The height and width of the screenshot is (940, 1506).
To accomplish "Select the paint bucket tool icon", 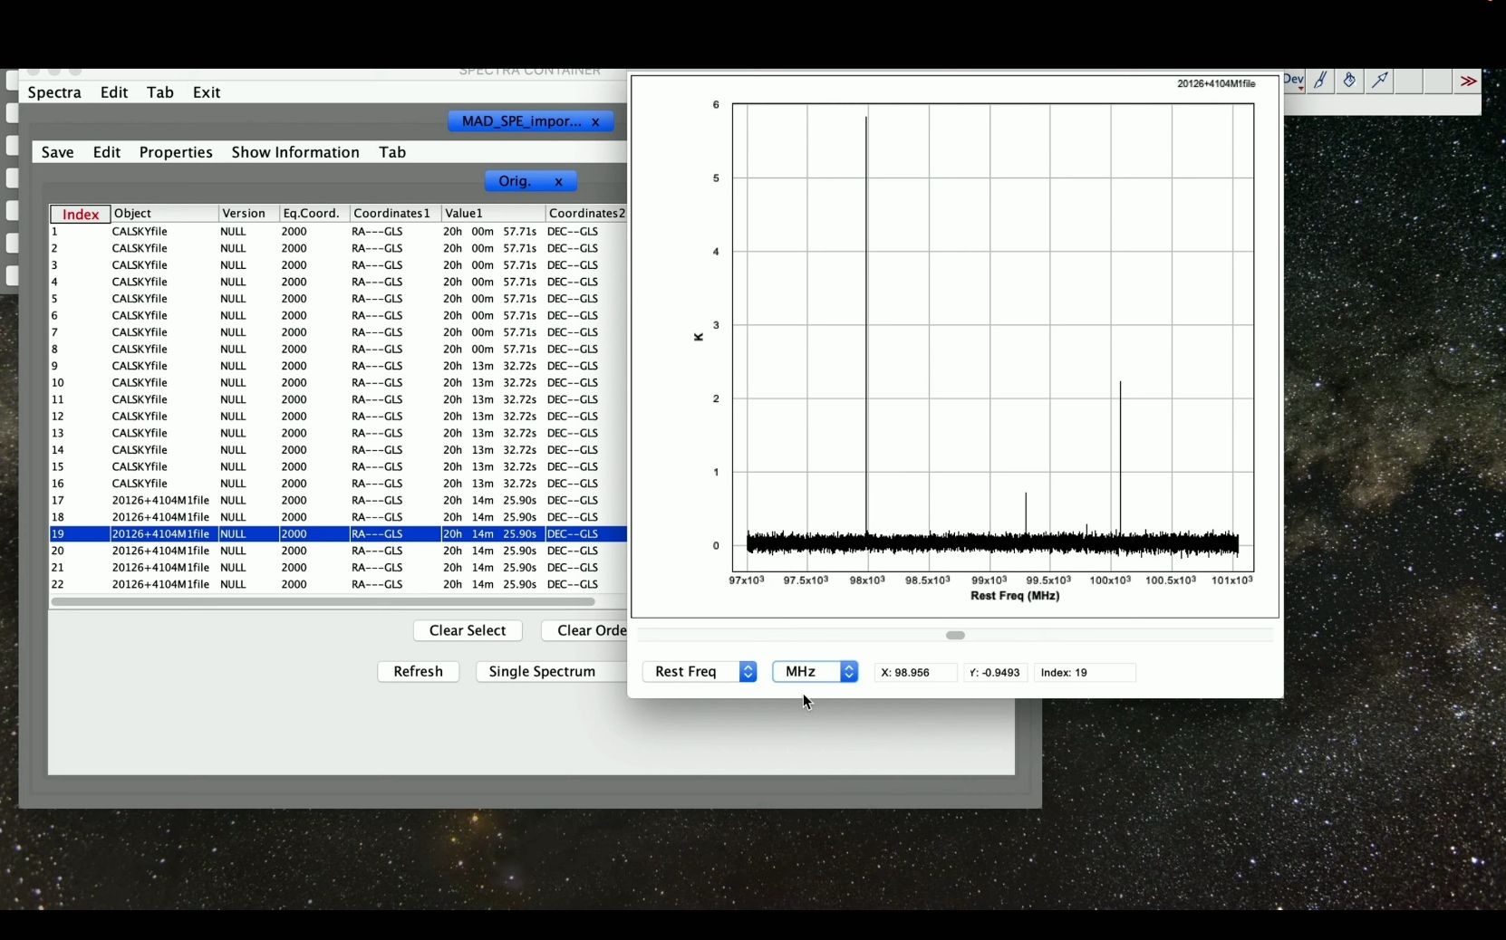I will (1349, 81).
